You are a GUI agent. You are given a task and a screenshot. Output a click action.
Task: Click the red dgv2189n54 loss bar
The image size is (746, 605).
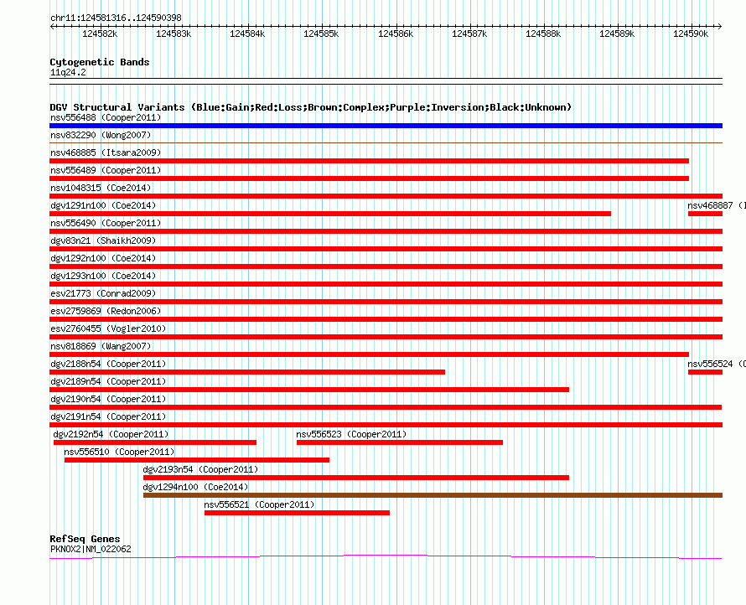click(309, 390)
